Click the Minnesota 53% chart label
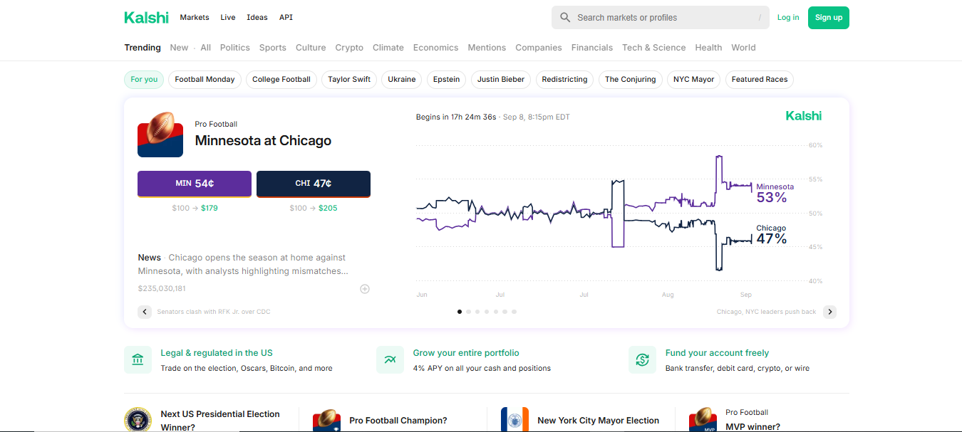962x432 pixels. click(775, 193)
